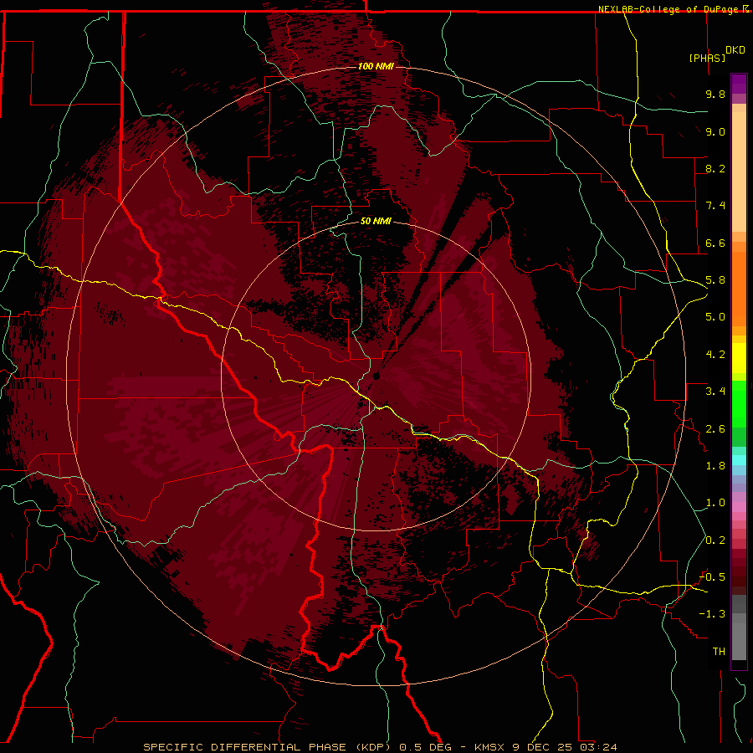Select the 4.2 scale value
Image resolution: width=753 pixels, height=753 pixels.
tap(715, 355)
